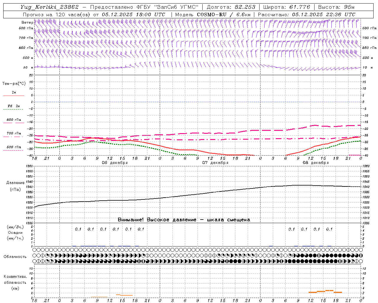Click the 07 декабря date label
This screenshot has height=303, width=378.
point(215,163)
